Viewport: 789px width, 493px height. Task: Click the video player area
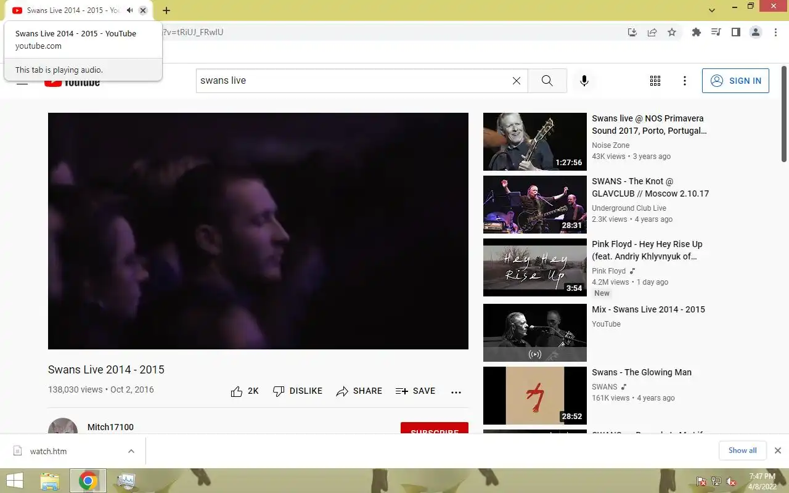[258, 231]
